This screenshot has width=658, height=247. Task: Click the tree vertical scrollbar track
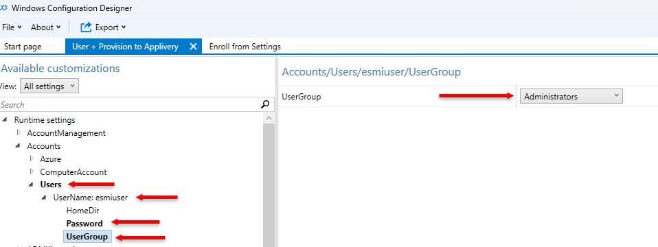pos(269,186)
